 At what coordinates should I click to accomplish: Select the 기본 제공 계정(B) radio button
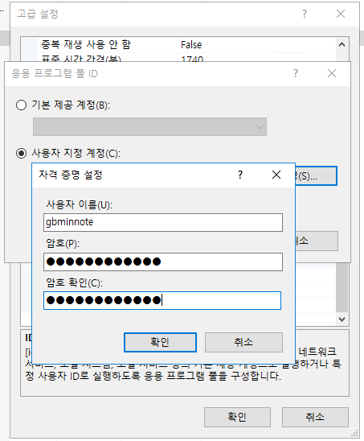(x=22, y=105)
